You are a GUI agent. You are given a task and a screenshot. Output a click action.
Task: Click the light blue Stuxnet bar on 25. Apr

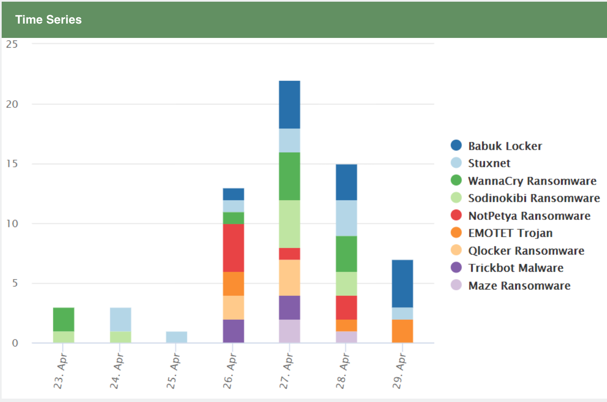click(x=177, y=337)
